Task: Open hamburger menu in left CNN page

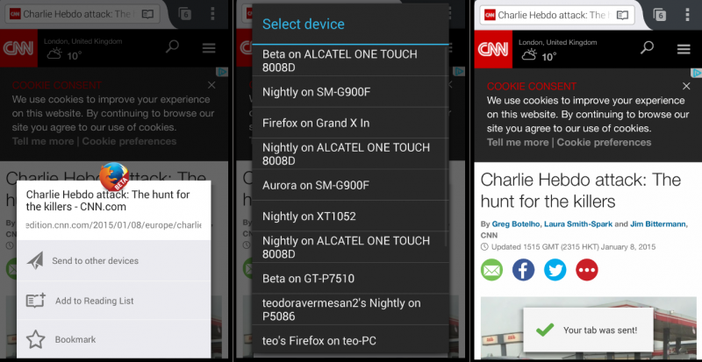Action: (x=209, y=48)
